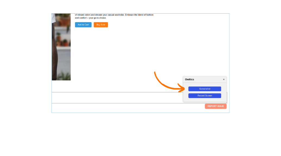Click the "vibrant colors" description line
This screenshot has width=281, height=156.
pos(114,15)
